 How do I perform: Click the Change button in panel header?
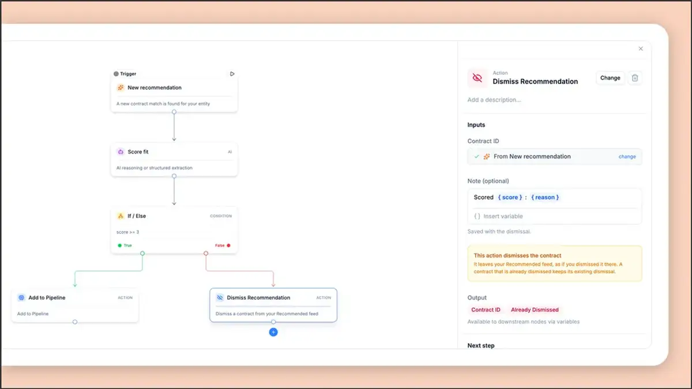click(610, 78)
